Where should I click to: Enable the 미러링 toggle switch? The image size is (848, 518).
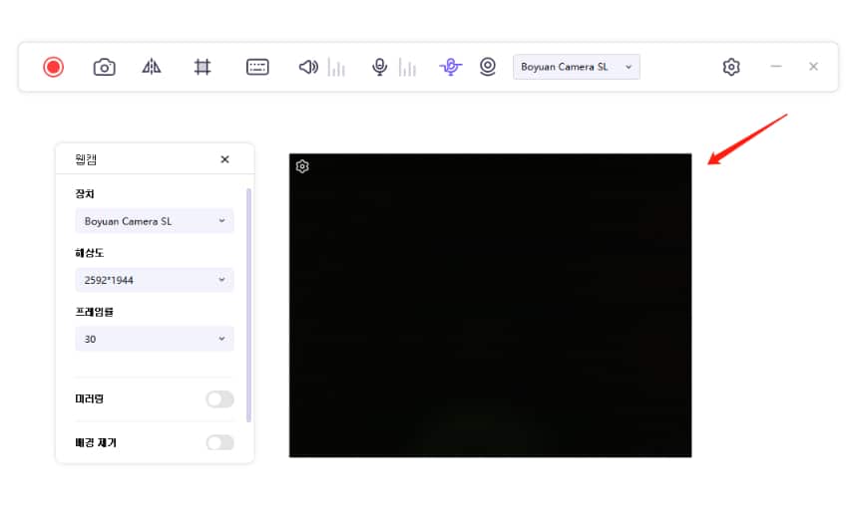pyautogui.click(x=219, y=399)
